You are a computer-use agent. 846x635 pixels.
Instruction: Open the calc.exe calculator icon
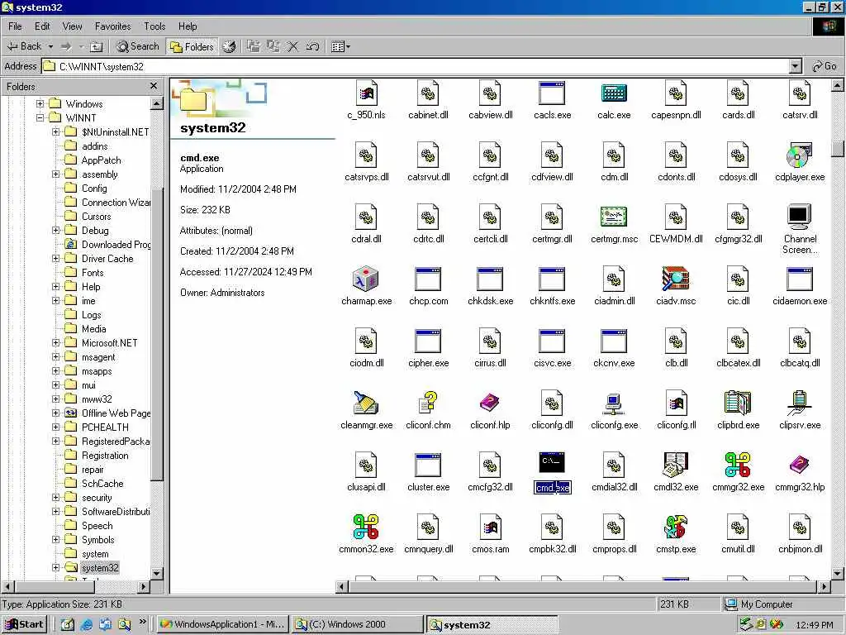(614, 93)
